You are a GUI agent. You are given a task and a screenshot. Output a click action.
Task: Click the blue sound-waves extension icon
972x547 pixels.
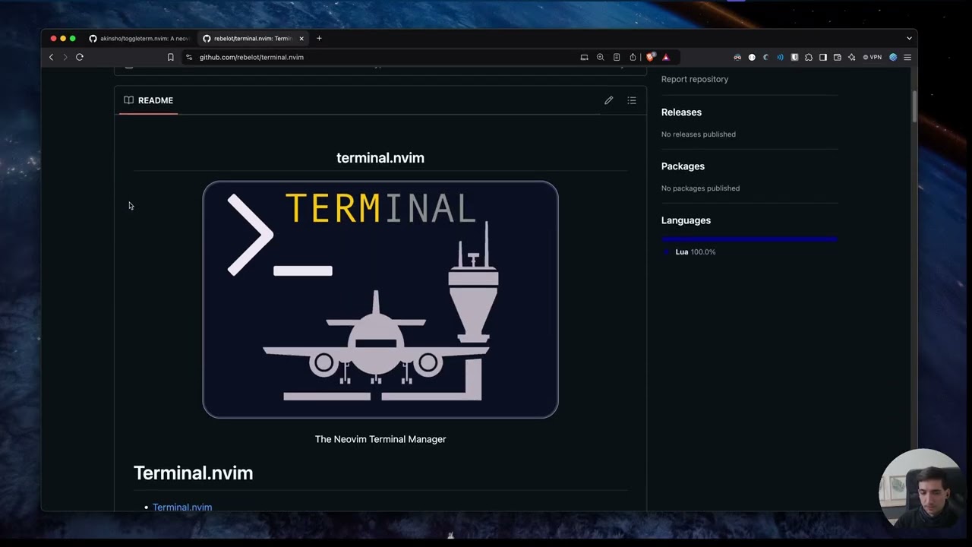tap(780, 57)
